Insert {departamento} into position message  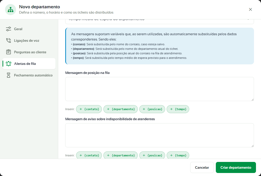point(120,109)
